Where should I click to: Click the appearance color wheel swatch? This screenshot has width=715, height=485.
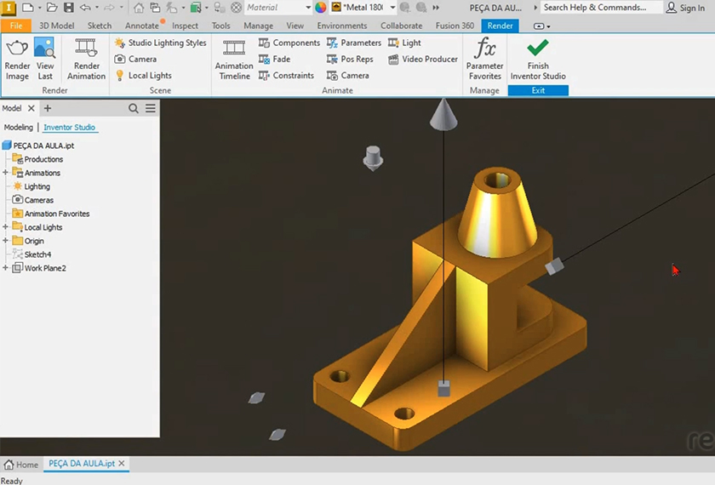click(321, 8)
